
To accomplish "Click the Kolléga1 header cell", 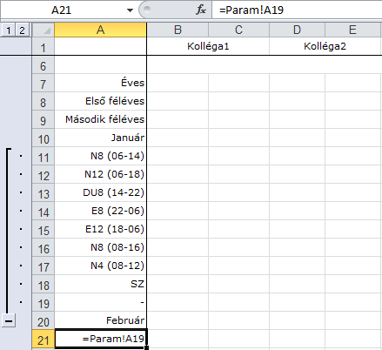I will coord(208,46).
